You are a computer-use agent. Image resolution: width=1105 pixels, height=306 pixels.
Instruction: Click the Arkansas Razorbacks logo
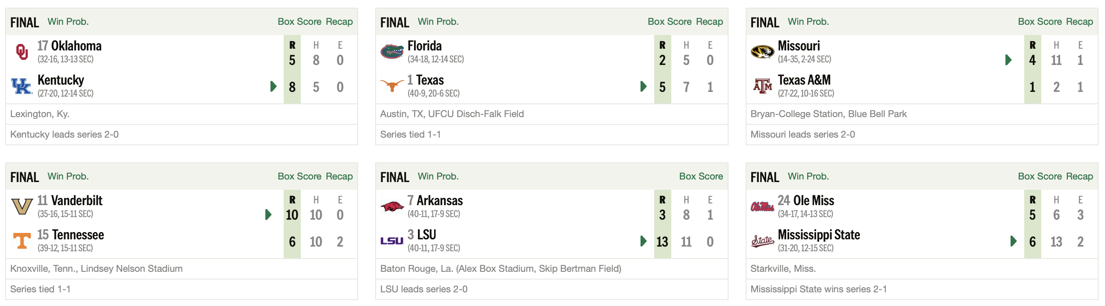click(392, 206)
